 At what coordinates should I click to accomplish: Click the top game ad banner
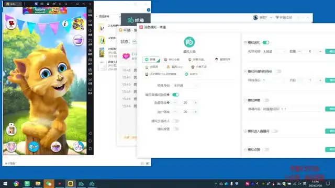click(45, 10)
